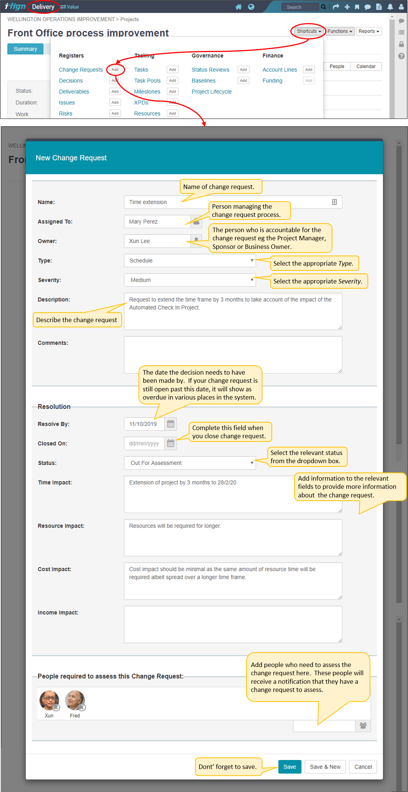This screenshot has width=408, height=792.
Task: Open Project Lifecycle under Governance
Action: coord(211,92)
